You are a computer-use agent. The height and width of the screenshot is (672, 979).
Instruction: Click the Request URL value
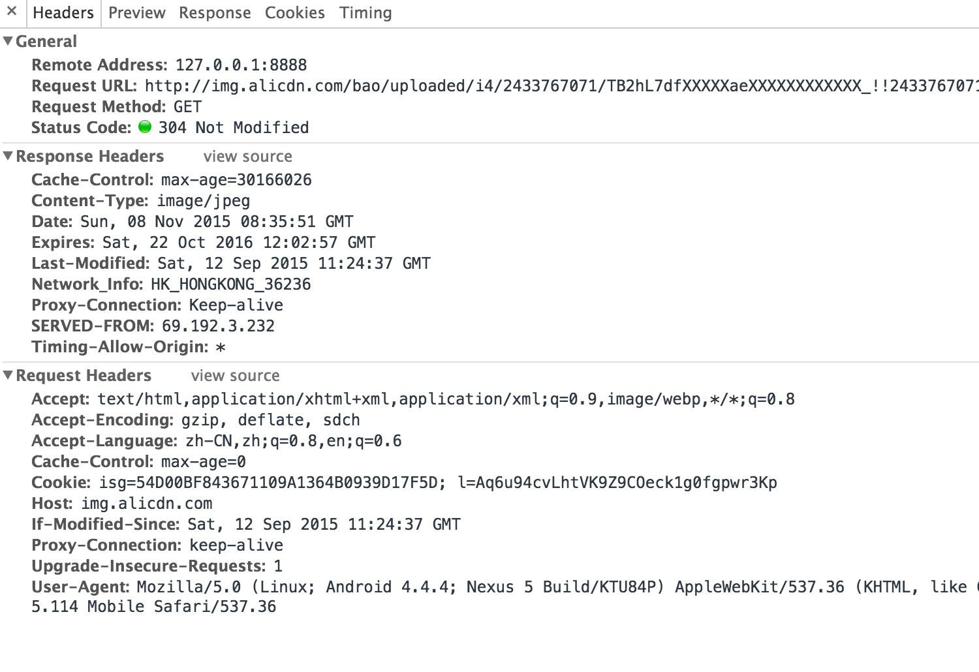[562, 86]
